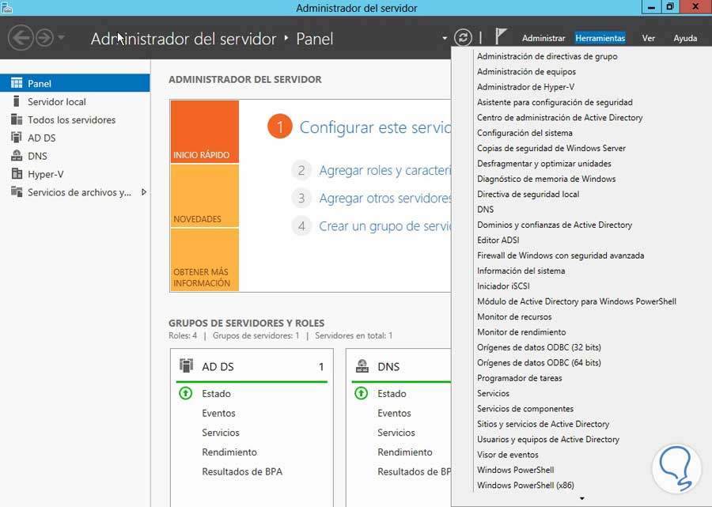Screen dimensions: 712x507
Task: Click the DNS role tile icon
Action: tap(362, 365)
